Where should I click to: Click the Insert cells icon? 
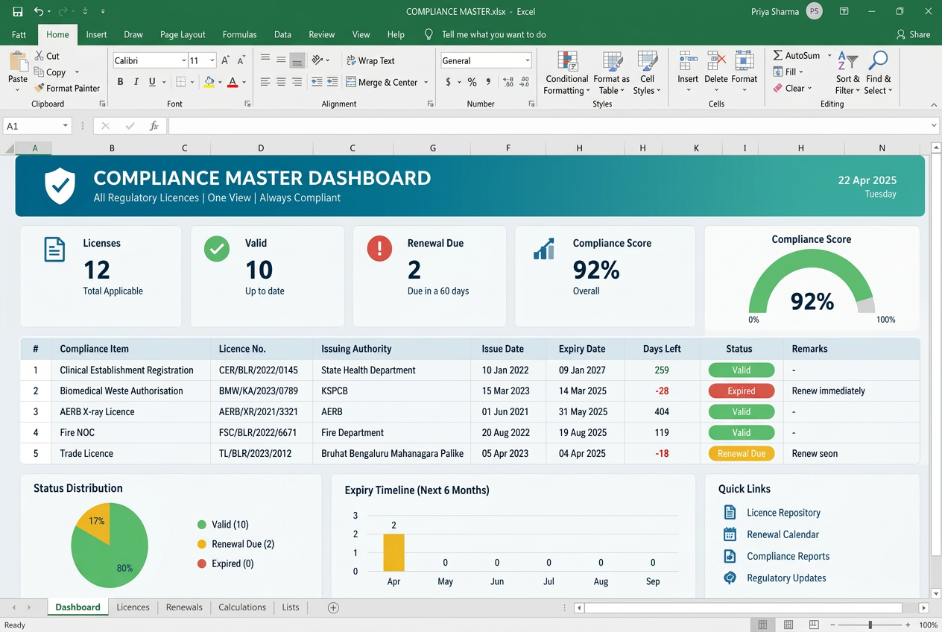click(x=688, y=60)
